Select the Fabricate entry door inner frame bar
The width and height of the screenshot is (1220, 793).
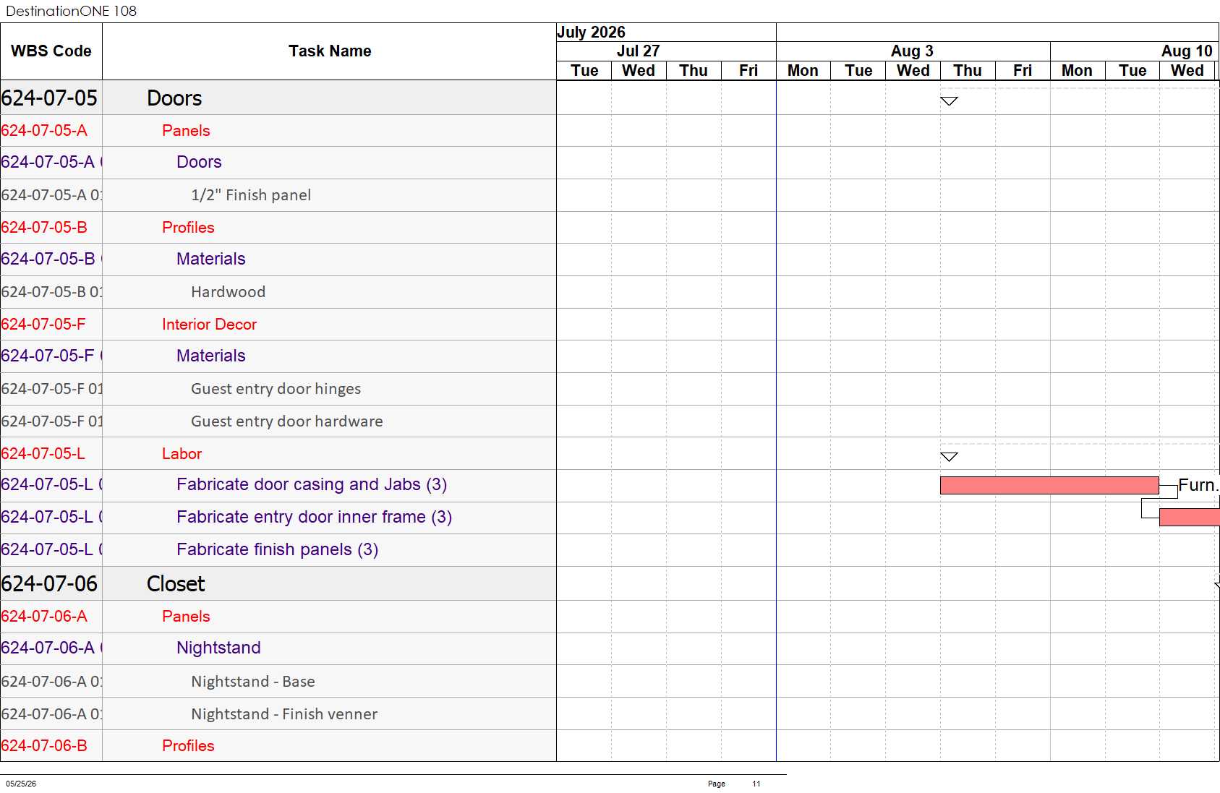(1190, 517)
